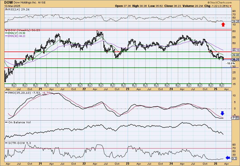Click the purple EMA(43) legend line
The width and height of the screenshot is (240, 166).
point(6,36)
